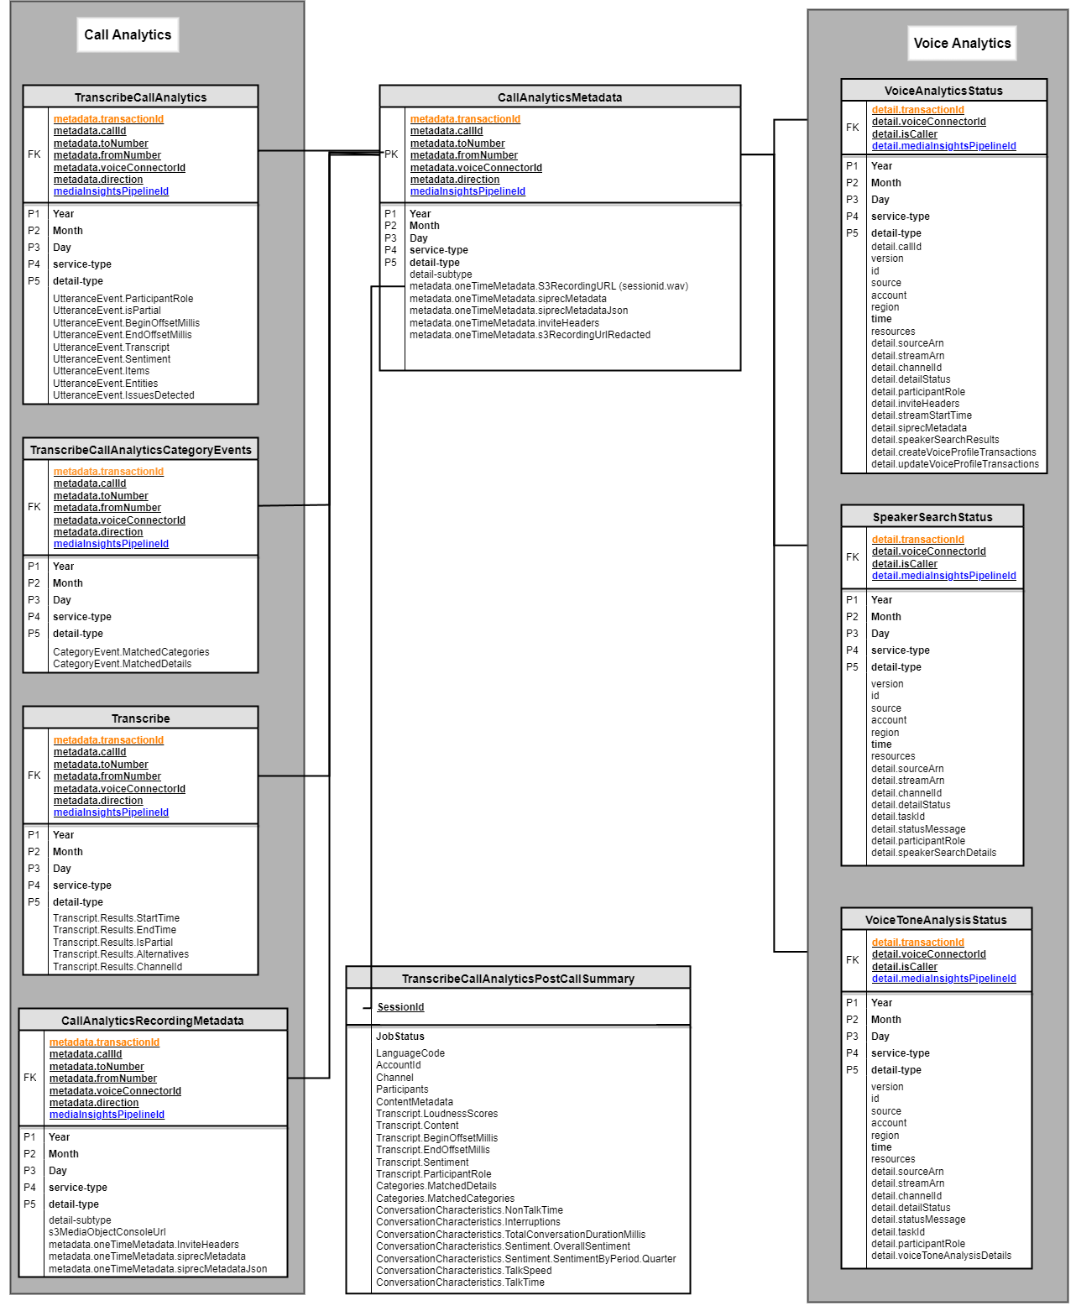Select detail.speakerSearchDetails field
Screen dimensions: 1076x1311
[933, 853]
